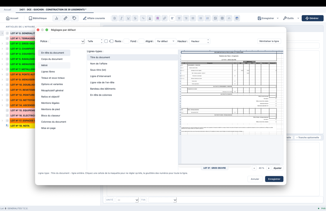Apply underline formatting from the toolbar

point(128,18)
